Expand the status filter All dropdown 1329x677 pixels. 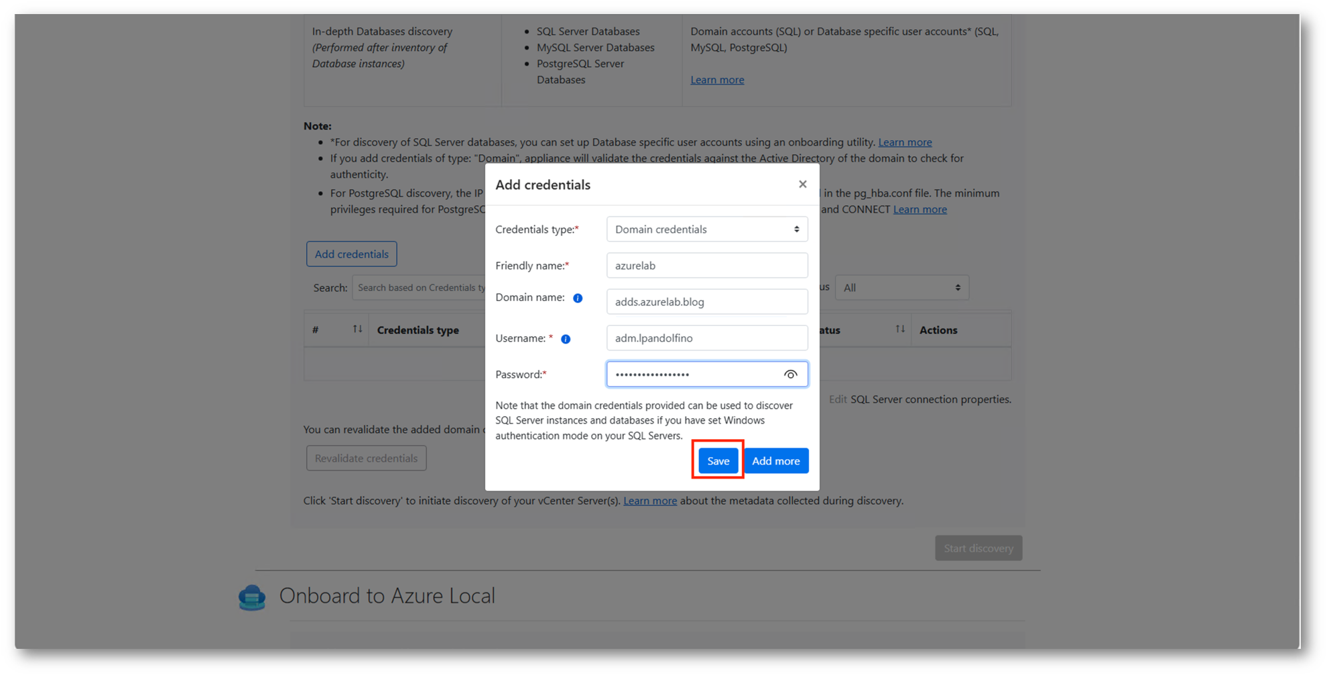(901, 288)
